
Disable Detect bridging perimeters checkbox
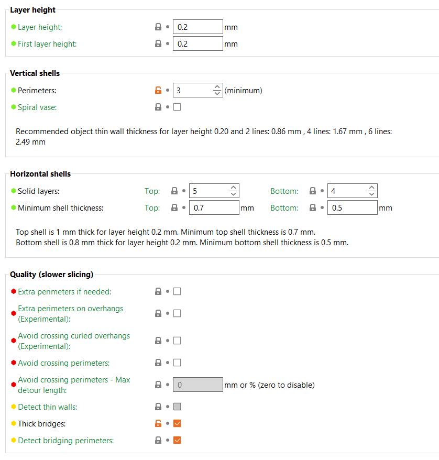click(177, 440)
